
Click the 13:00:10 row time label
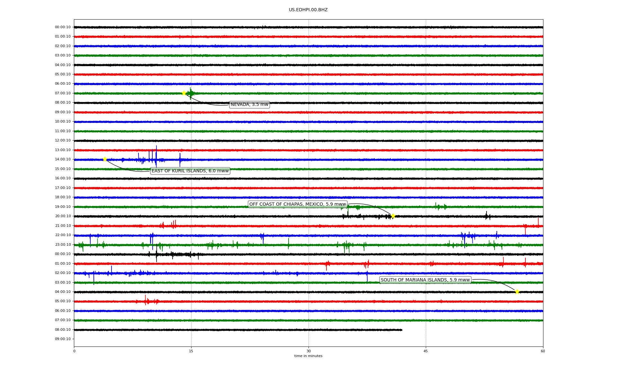[x=63, y=150]
